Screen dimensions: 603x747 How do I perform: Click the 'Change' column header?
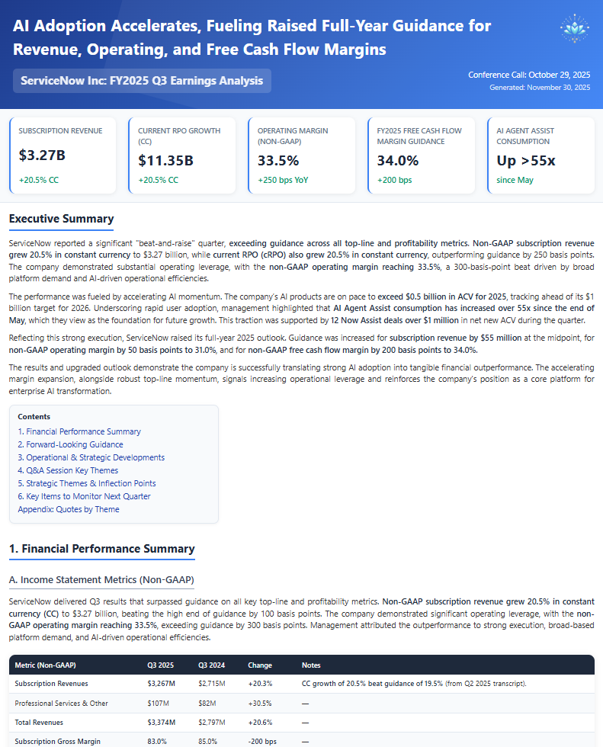point(260,665)
